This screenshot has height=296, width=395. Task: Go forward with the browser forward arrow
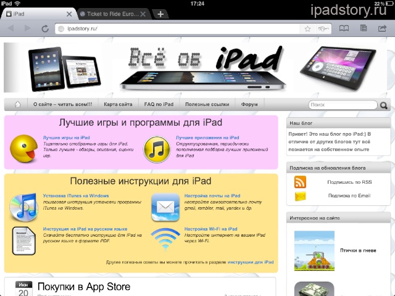27,28
